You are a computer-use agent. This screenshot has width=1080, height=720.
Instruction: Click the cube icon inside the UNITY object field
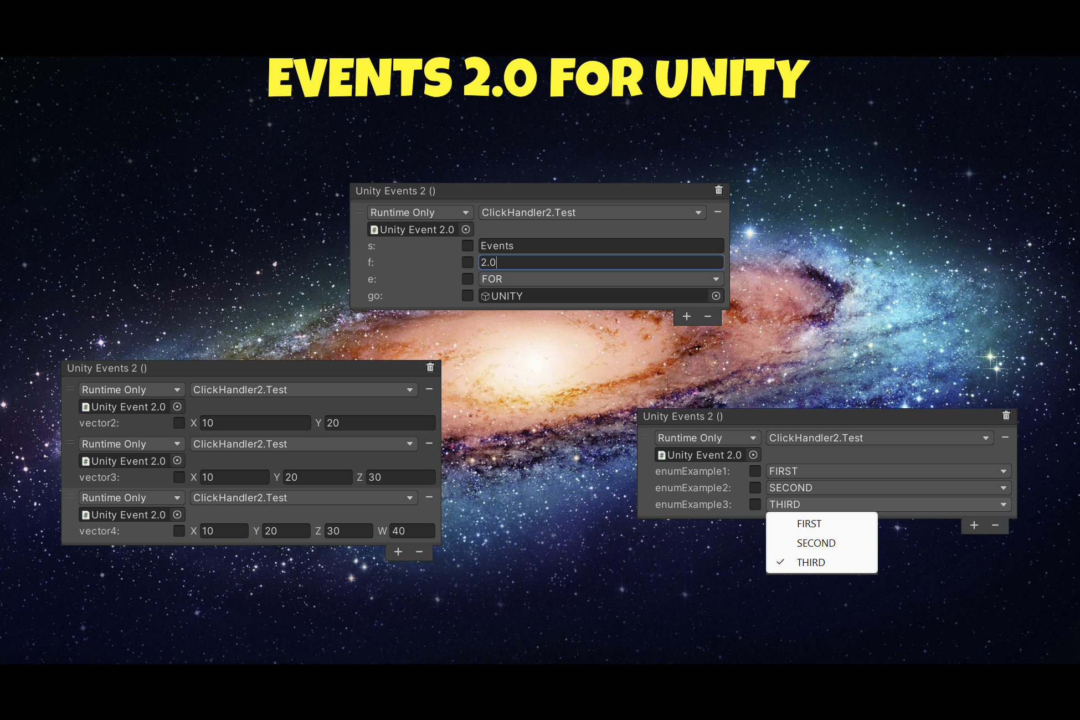click(x=486, y=295)
